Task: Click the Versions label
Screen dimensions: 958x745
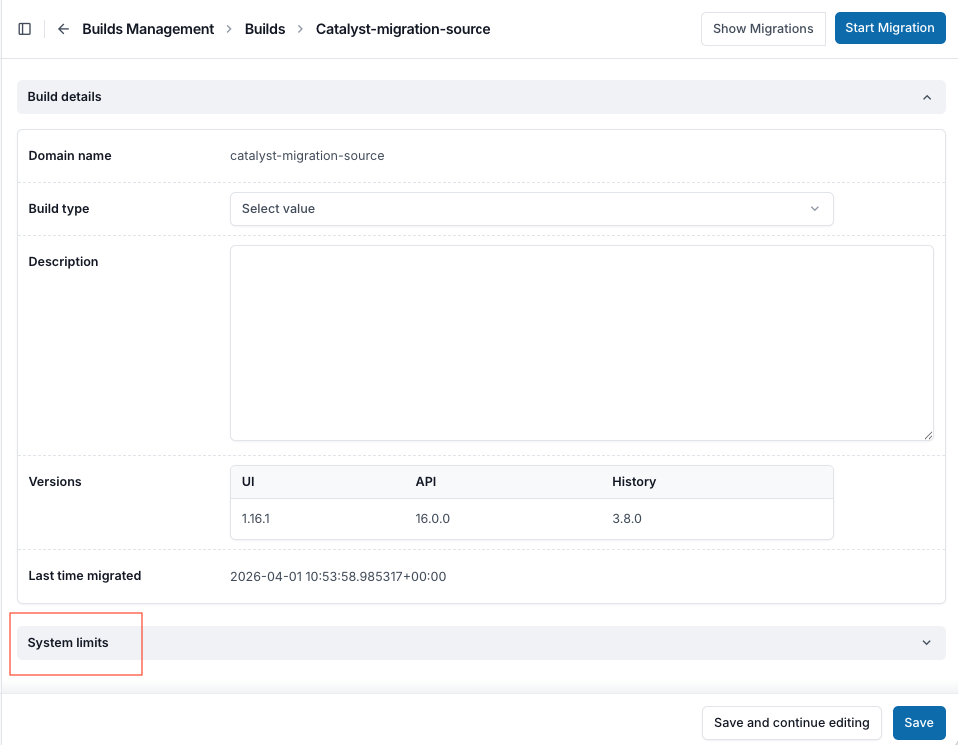Action: (54, 481)
